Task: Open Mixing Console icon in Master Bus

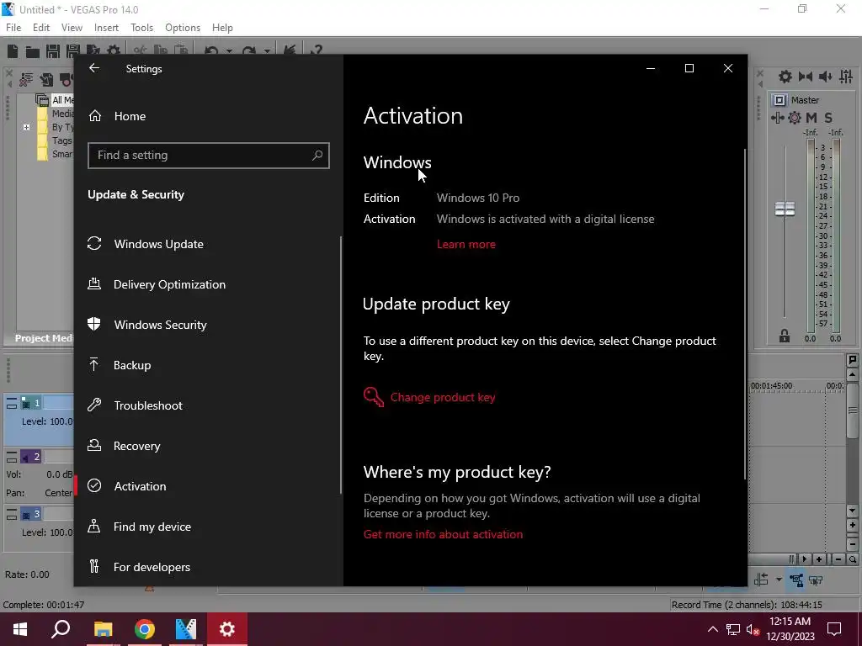Action: [846, 77]
